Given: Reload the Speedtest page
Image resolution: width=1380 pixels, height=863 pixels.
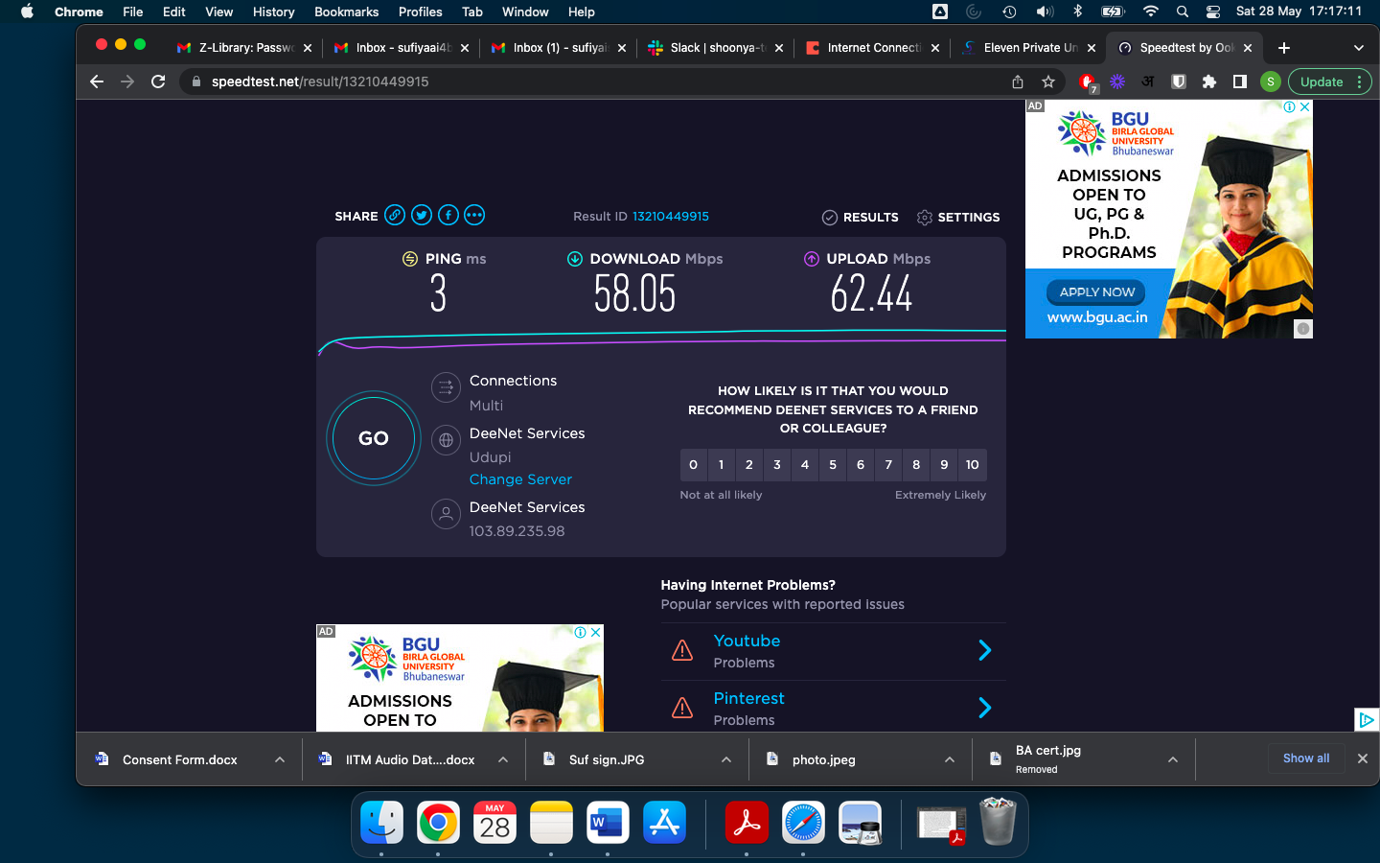Looking at the screenshot, I should point(159,82).
